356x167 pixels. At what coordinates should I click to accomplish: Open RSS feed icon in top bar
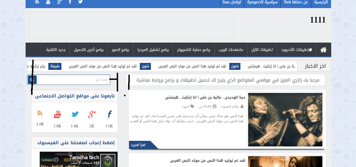pyautogui.click(x=37, y=2)
